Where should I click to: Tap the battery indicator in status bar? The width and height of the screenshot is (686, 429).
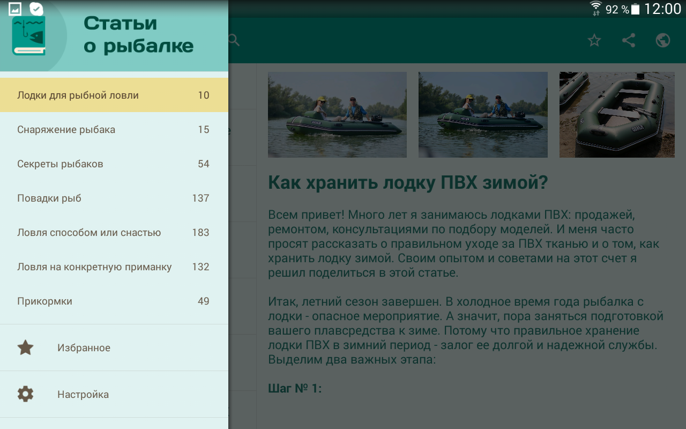coord(636,9)
